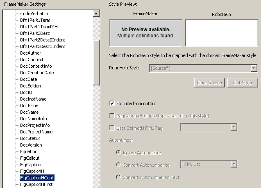
Task: Click the FrameMaker preview pane
Action: 145,33
